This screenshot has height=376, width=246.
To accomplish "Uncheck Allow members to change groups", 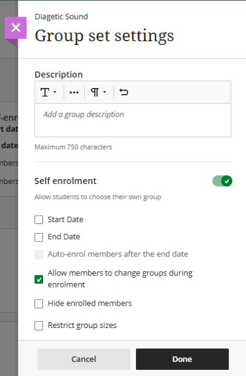I will click(x=39, y=279).
